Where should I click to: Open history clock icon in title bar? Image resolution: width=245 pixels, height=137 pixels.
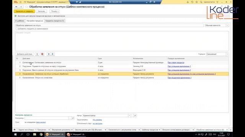pos(192,2)
